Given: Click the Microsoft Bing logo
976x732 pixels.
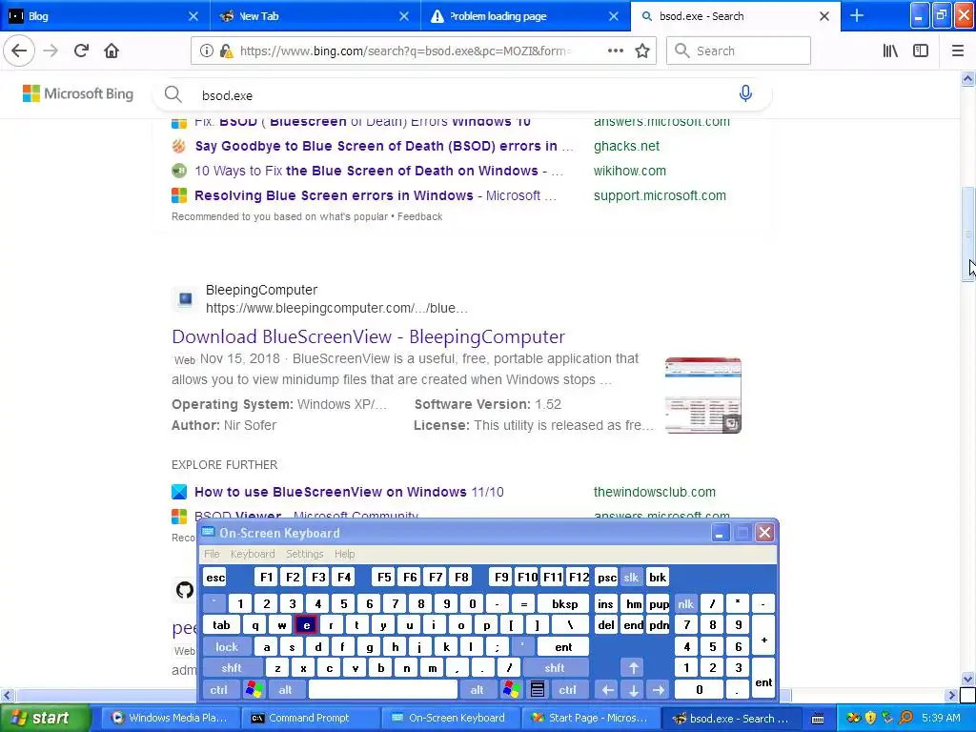Looking at the screenshot, I should (78, 93).
